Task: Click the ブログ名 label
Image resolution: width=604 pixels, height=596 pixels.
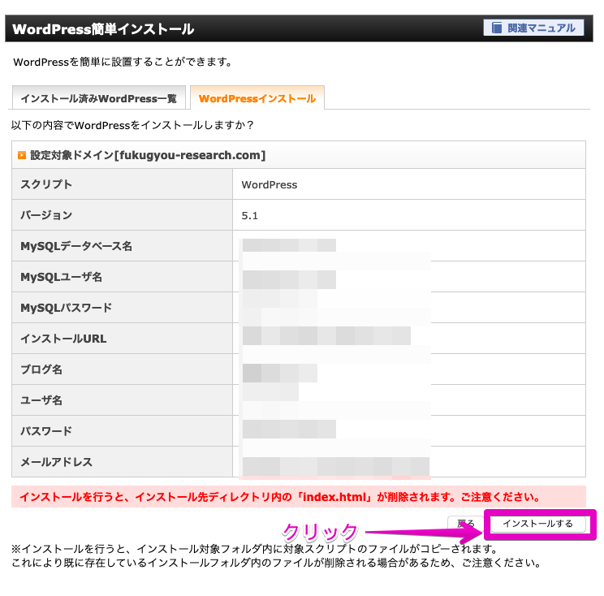Action: [x=41, y=369]
